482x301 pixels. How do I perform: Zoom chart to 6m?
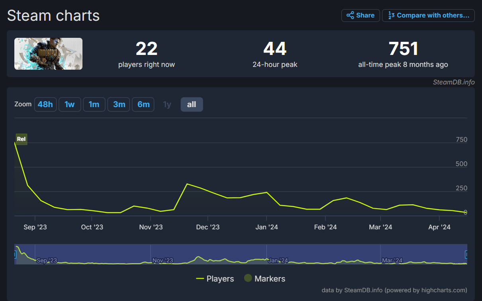point(143,104)
